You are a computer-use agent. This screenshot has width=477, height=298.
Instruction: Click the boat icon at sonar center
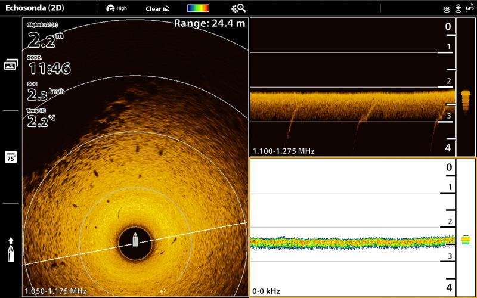click(x=135, y=239)
